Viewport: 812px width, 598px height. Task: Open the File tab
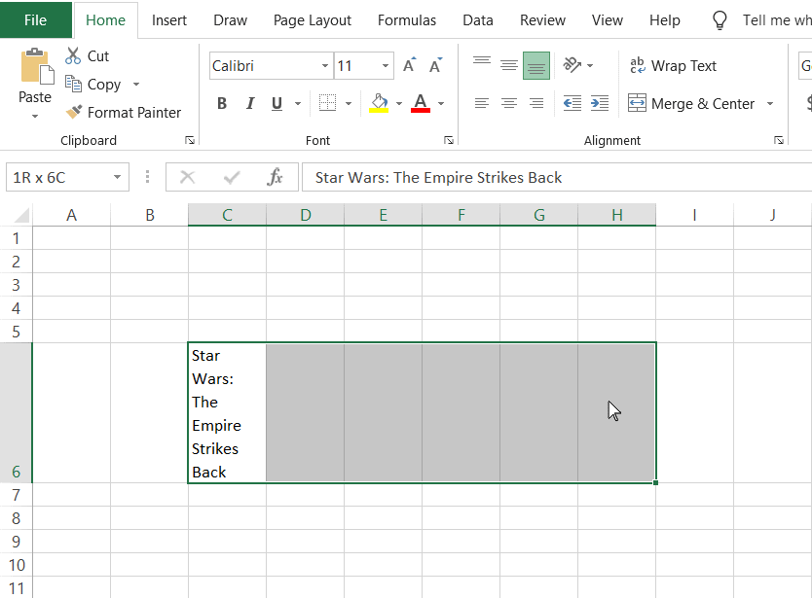click(35, 20)
